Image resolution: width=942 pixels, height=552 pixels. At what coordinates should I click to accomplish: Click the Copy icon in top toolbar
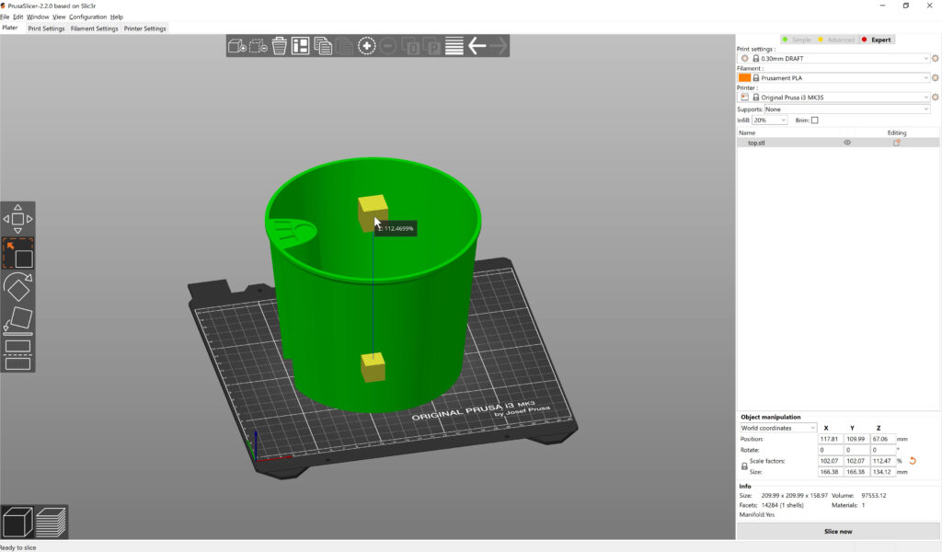323,46
